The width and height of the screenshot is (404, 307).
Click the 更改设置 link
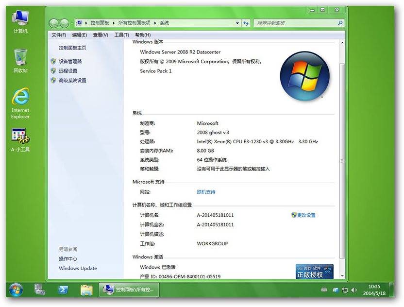pos(306,215)
